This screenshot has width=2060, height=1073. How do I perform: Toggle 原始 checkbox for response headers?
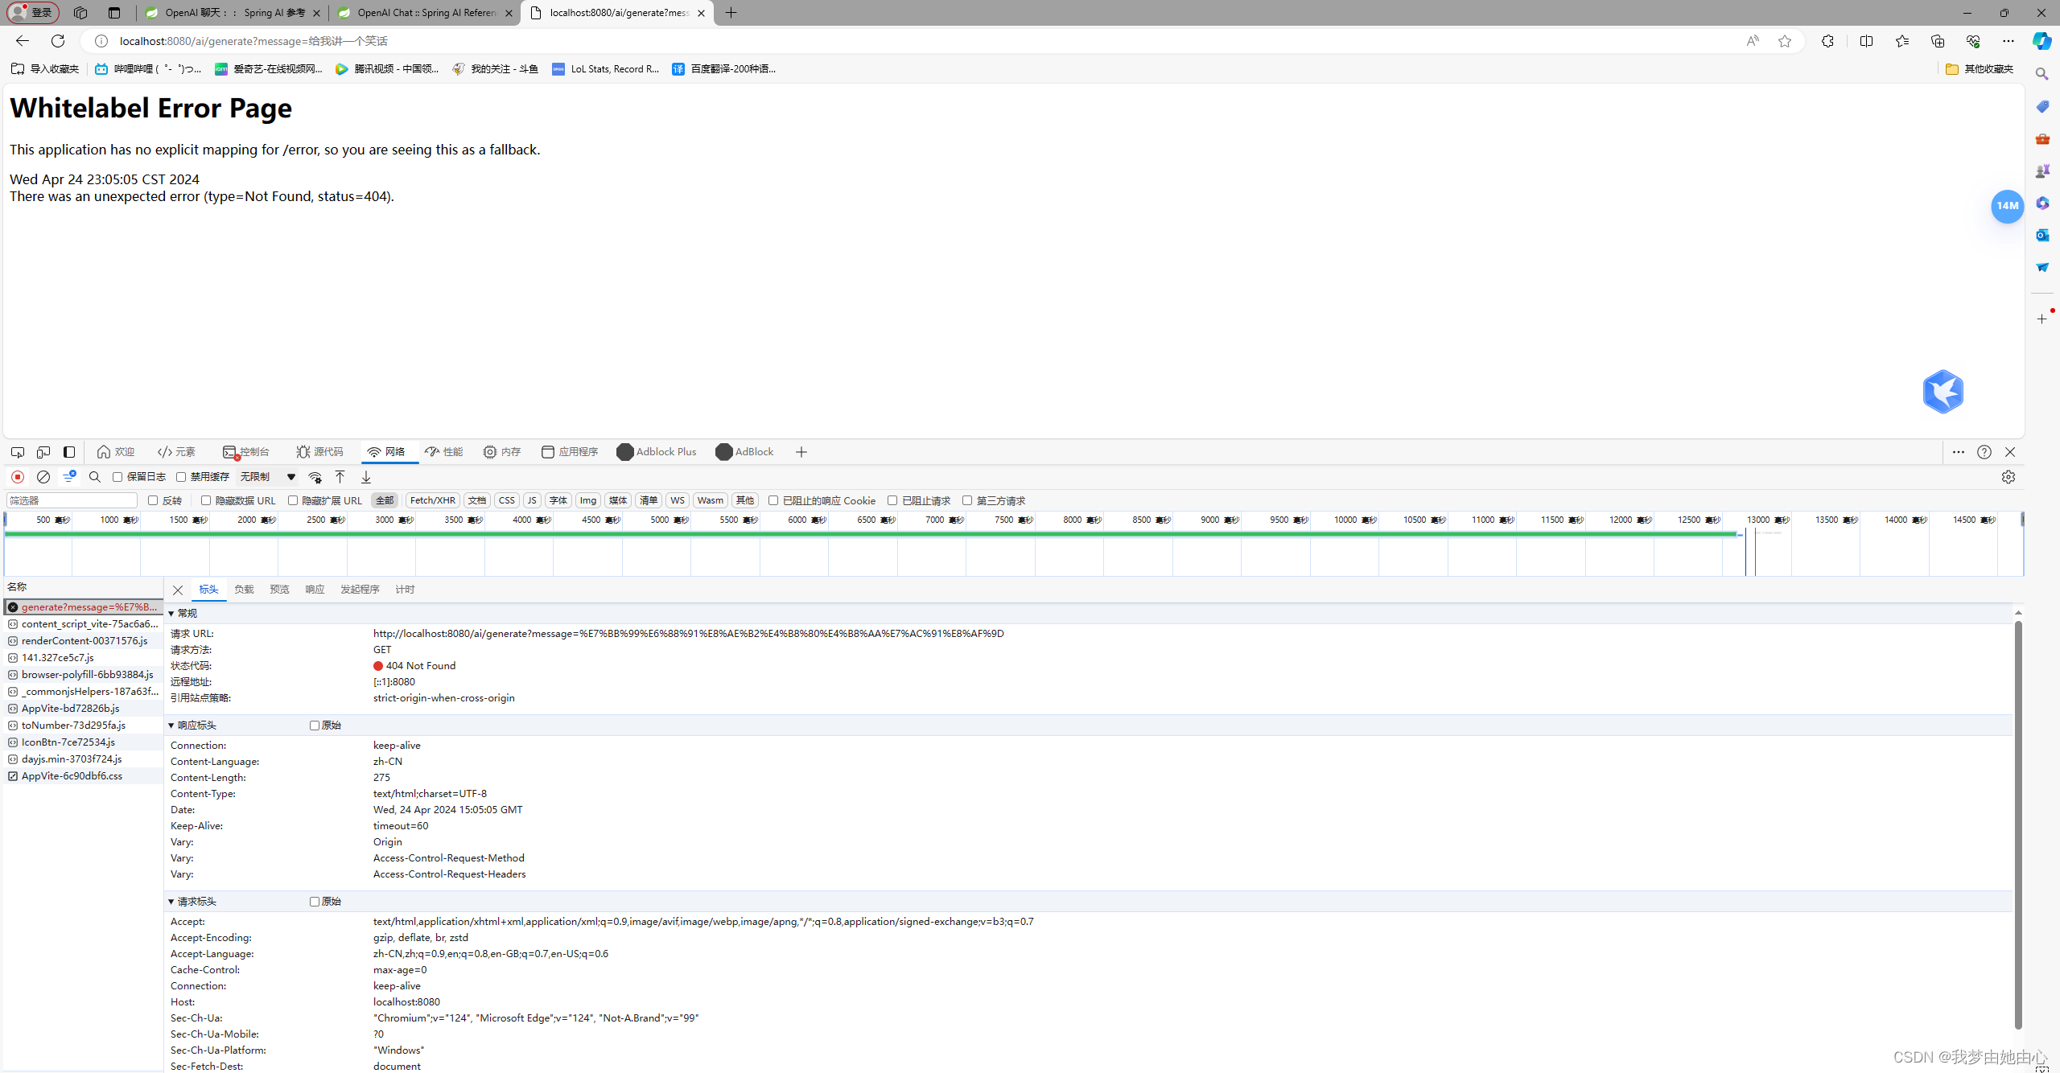click(x=315, y=726)
